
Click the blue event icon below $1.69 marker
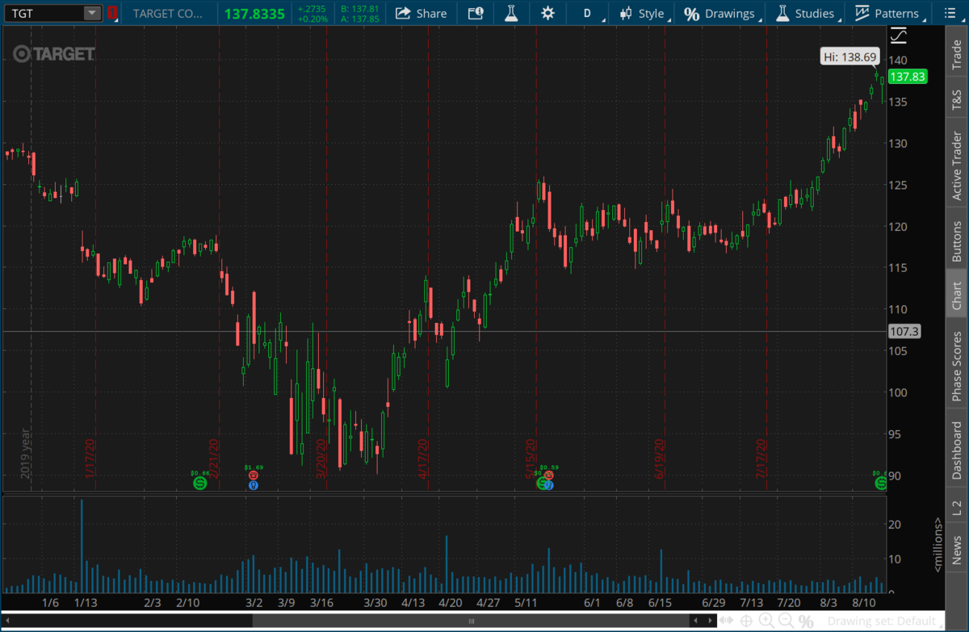(x=254, y=485)
